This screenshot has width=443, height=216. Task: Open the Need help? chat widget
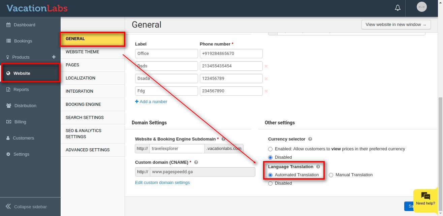click(x=425, y=199)
